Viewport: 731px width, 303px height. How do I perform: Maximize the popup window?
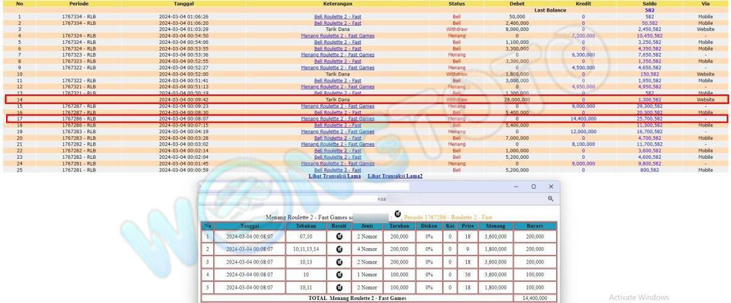(533, 187)
